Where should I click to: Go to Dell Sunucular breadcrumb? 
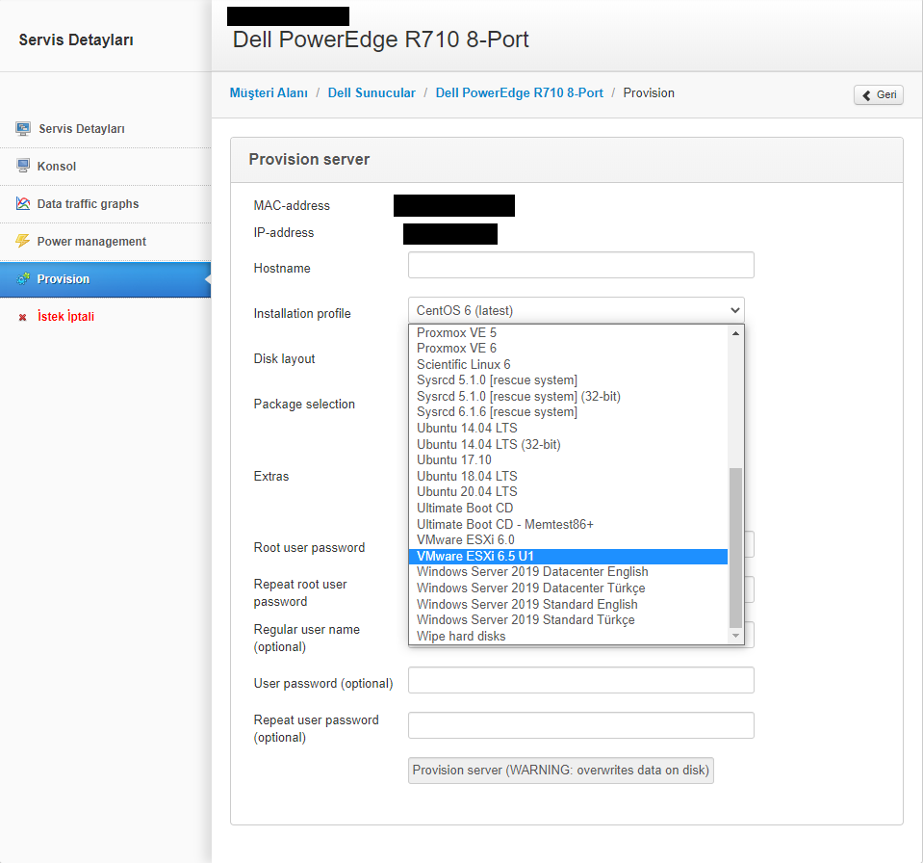372,93
